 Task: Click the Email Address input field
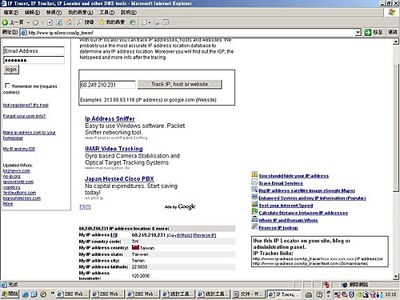point(34,50)
